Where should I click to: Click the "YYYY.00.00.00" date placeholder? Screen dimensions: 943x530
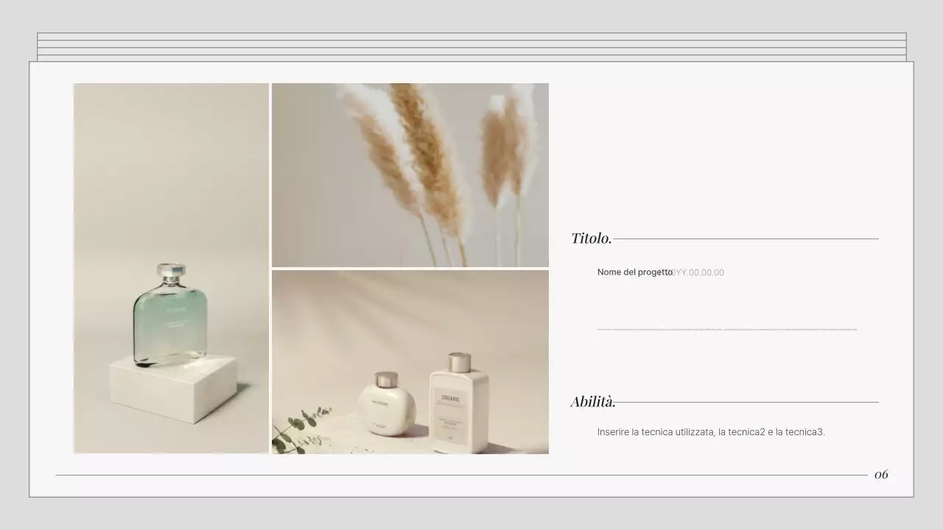(696, 272)
